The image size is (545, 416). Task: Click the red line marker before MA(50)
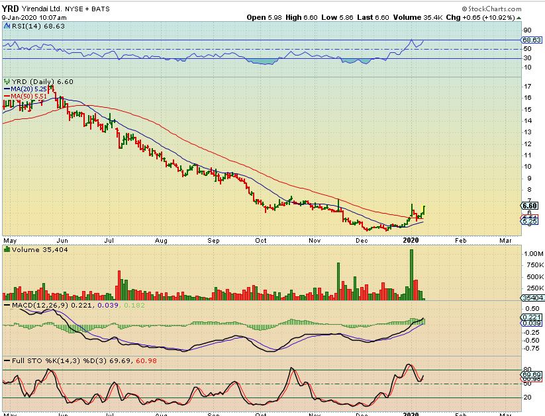coord(7,96)
